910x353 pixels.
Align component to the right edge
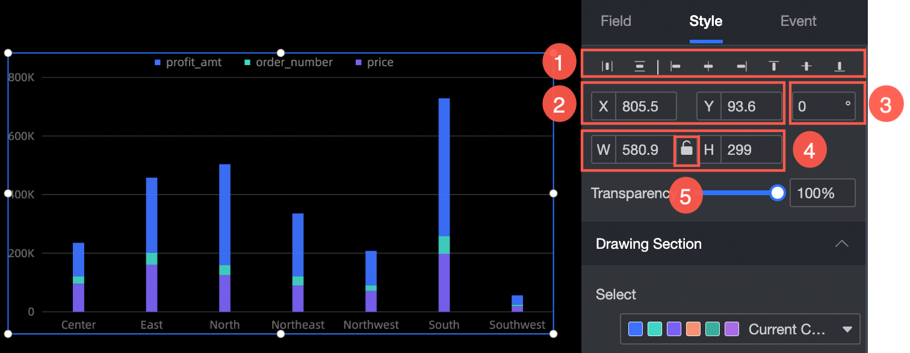[x=741, y=66]
